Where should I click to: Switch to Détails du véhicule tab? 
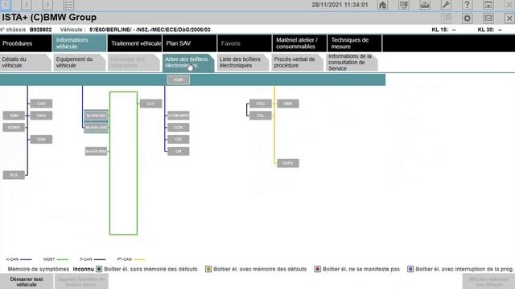click(x=25, y=63)
